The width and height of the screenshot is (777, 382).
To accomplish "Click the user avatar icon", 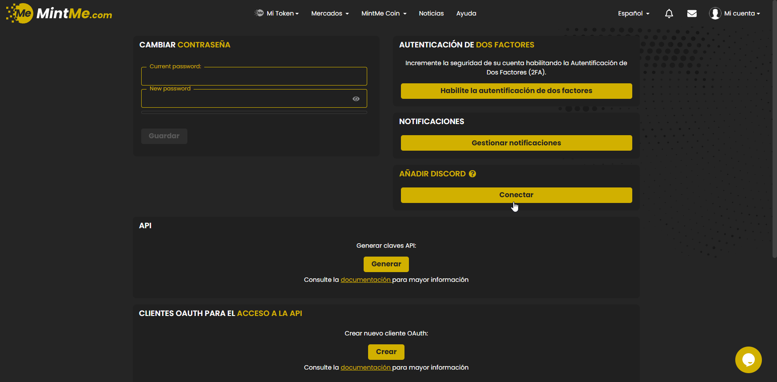I will click(x=715, y=14).
